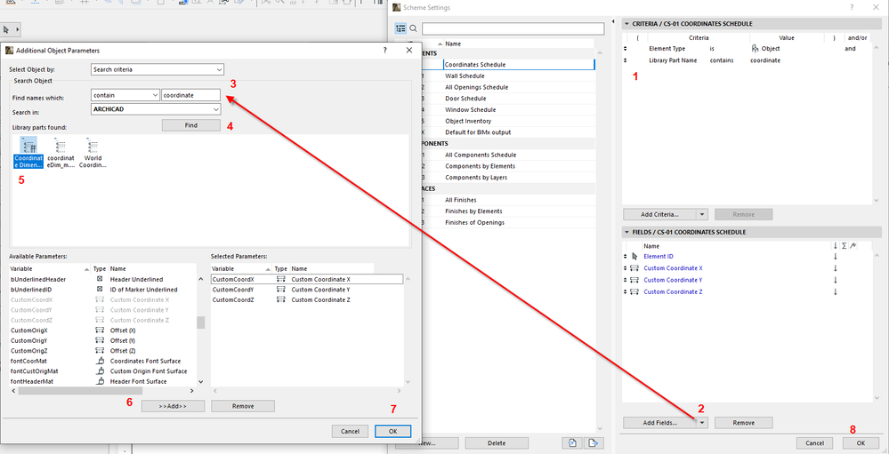
Task: Click the Scheme Settings search field
Action: click(x=513, y=28)
